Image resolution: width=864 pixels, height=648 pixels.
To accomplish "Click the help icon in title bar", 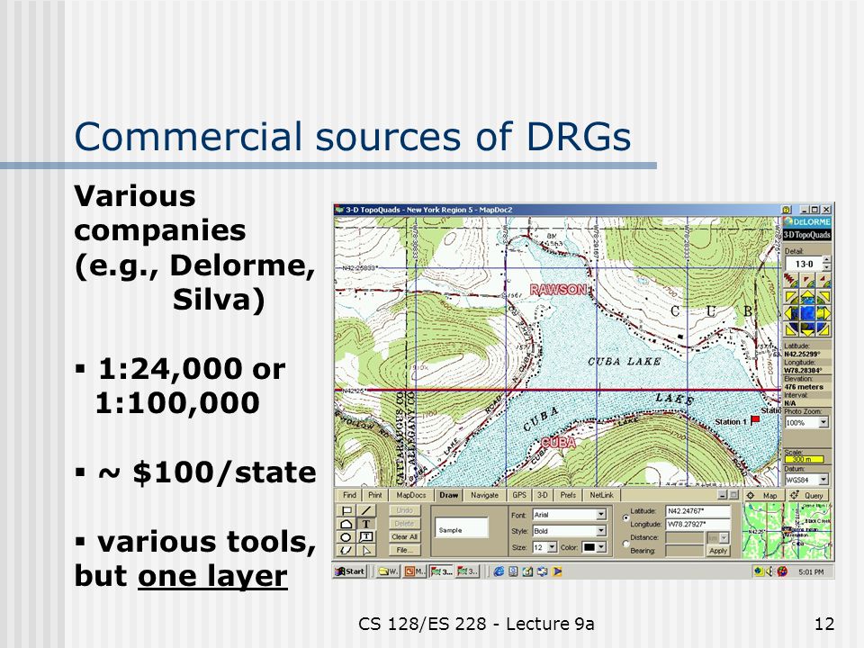I will point(787,210).
